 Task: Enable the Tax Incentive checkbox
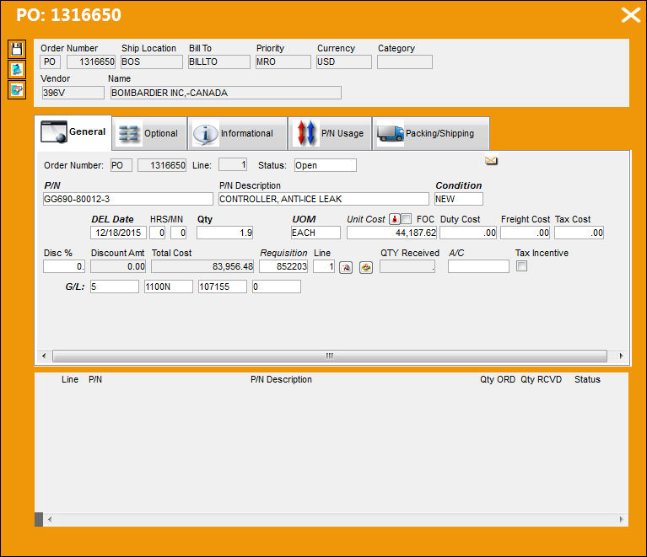click(x=521, y=266)
